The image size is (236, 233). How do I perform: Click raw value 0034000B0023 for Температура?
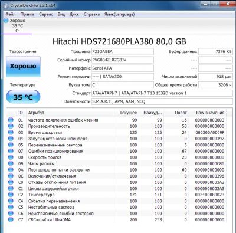[209, 195]
